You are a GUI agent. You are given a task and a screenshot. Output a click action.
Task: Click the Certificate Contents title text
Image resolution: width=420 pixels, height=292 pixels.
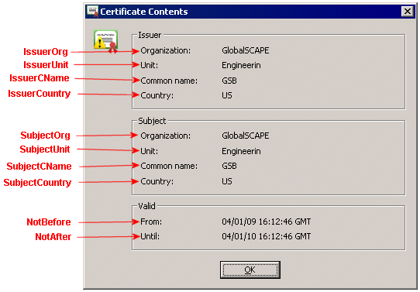pyautogui.click(x=144, y=12)
